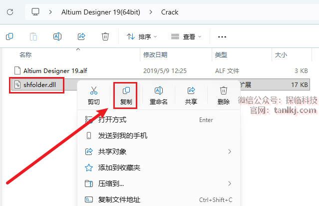This screenshot has width=319, height=206.
Task: Click the Altium Designer 19.alf file icon
Action: click(x=17, y=70)
